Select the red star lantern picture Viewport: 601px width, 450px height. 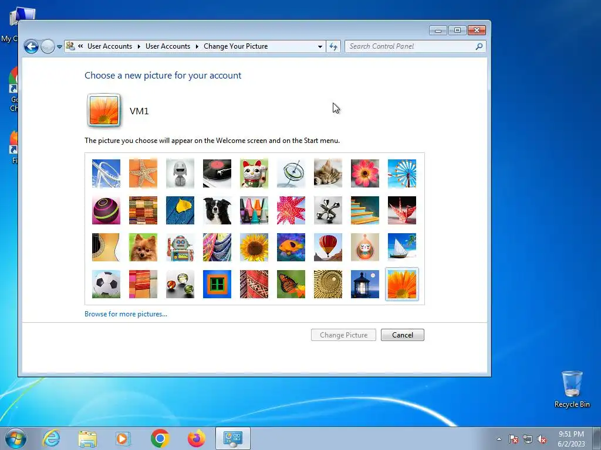291,210
